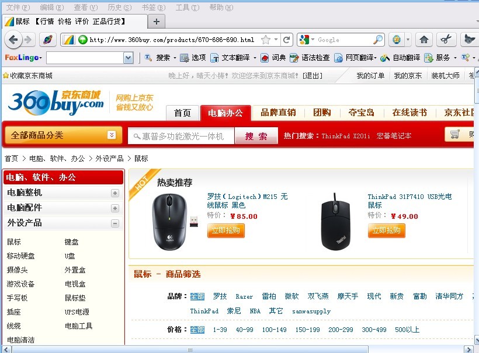Click the 外设产品 breadcrumb link
Viewport: 479px width, 353px height.
109,158
